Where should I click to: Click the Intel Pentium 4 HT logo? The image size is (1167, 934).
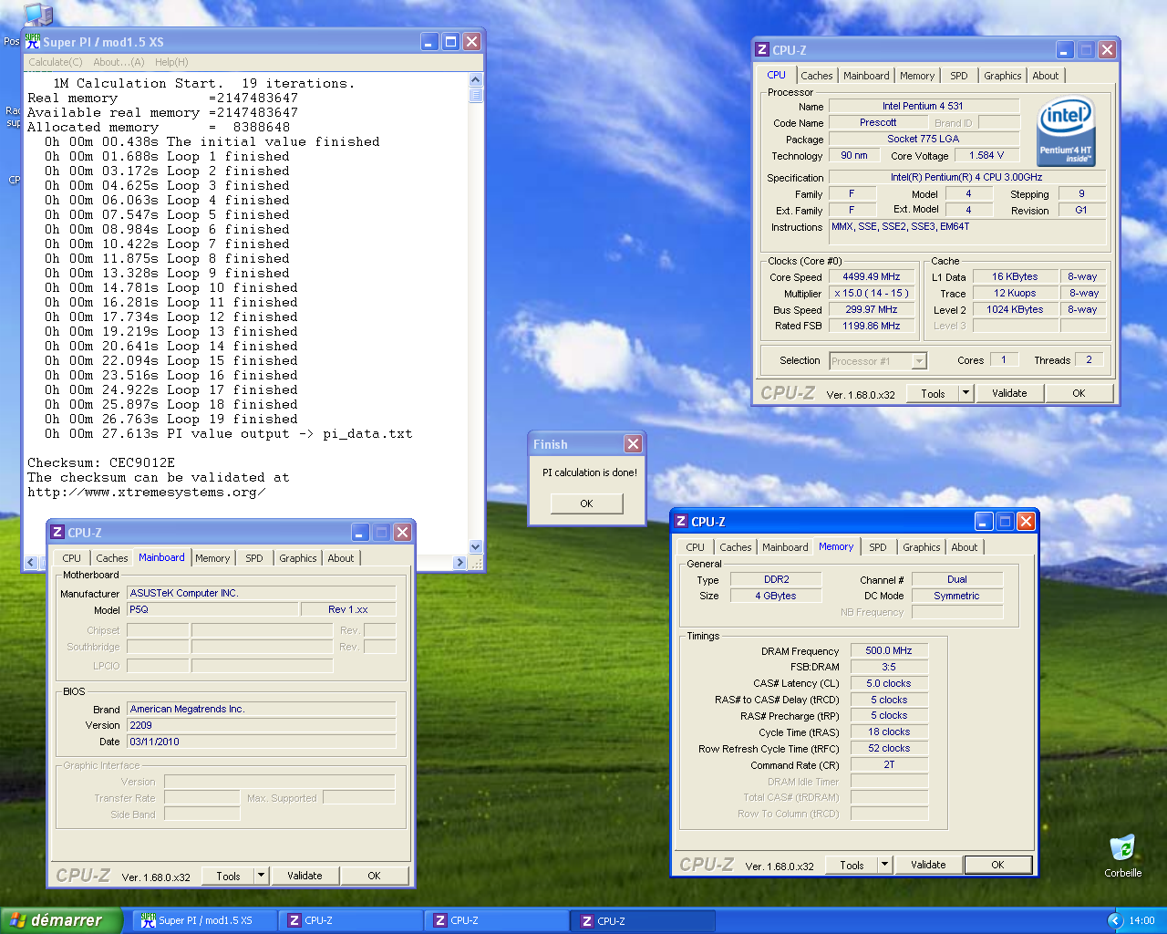1066,132
